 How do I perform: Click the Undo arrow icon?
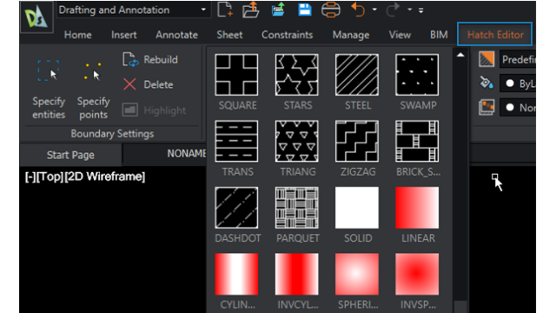click(357, 10)
